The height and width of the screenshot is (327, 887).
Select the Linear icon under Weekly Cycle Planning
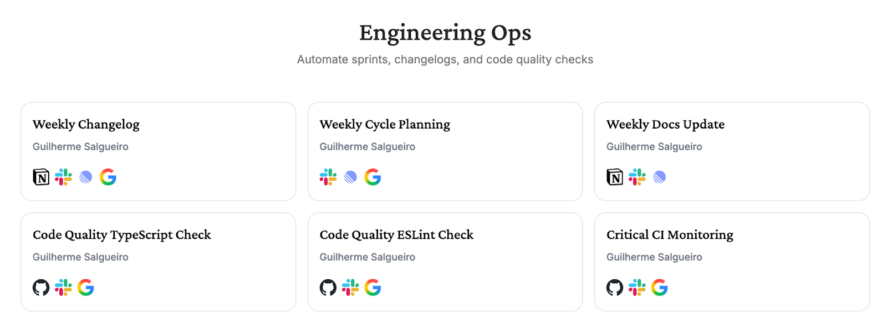pos(350,177)
